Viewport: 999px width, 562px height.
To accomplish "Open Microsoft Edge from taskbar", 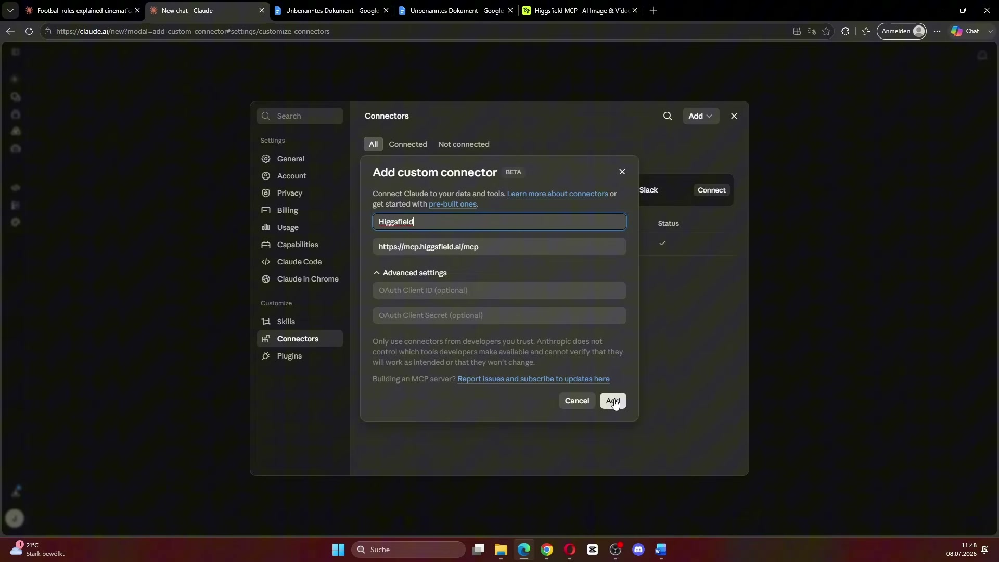I will [524, 550].
